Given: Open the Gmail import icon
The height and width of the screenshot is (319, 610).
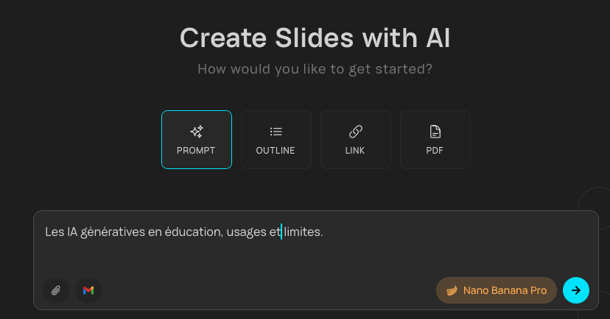Looking at the screenshot, I should pos(88,290).
